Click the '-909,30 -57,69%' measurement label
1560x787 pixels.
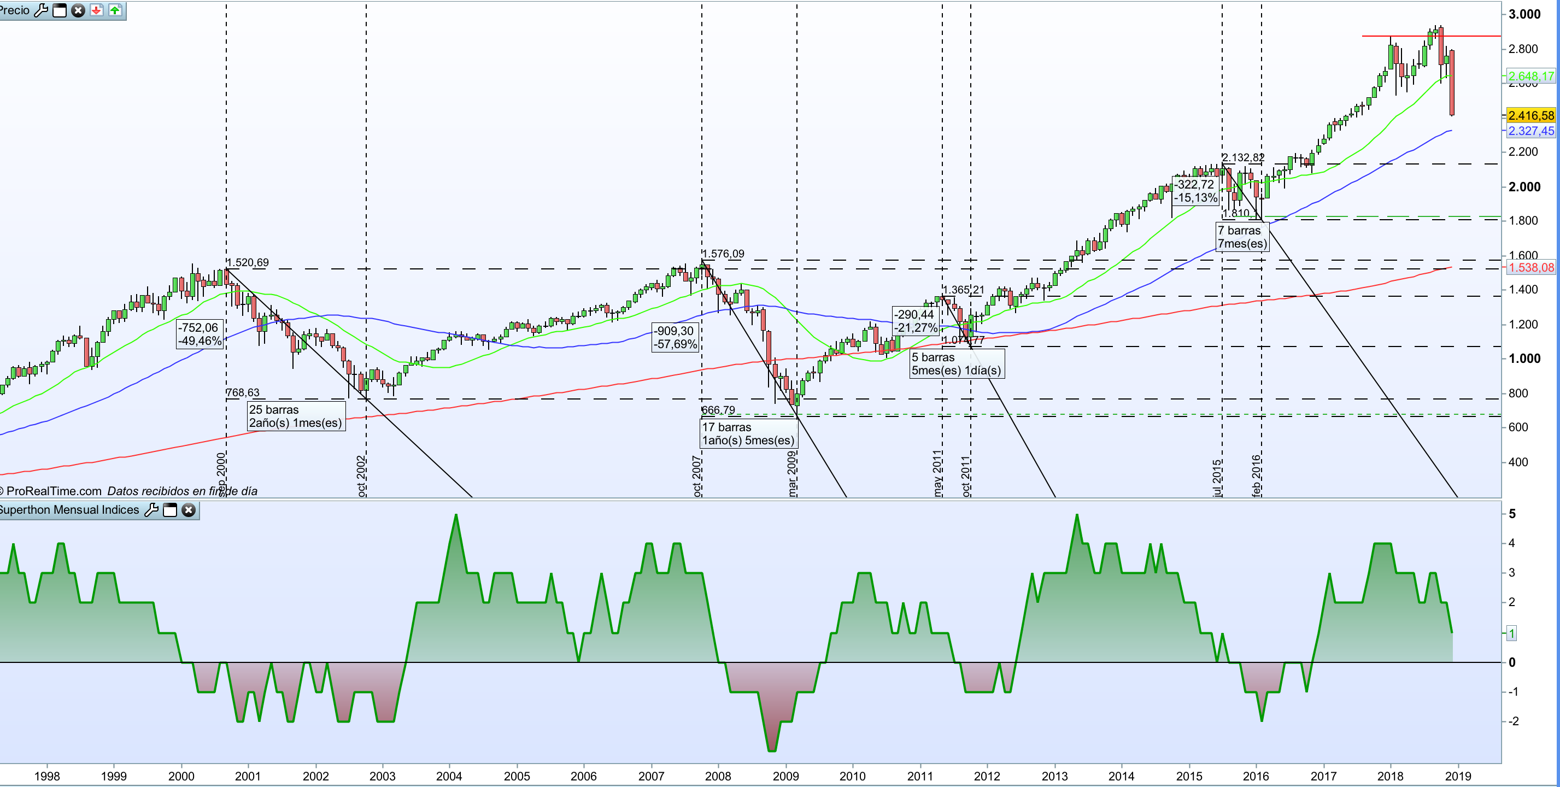coord(675,337)
